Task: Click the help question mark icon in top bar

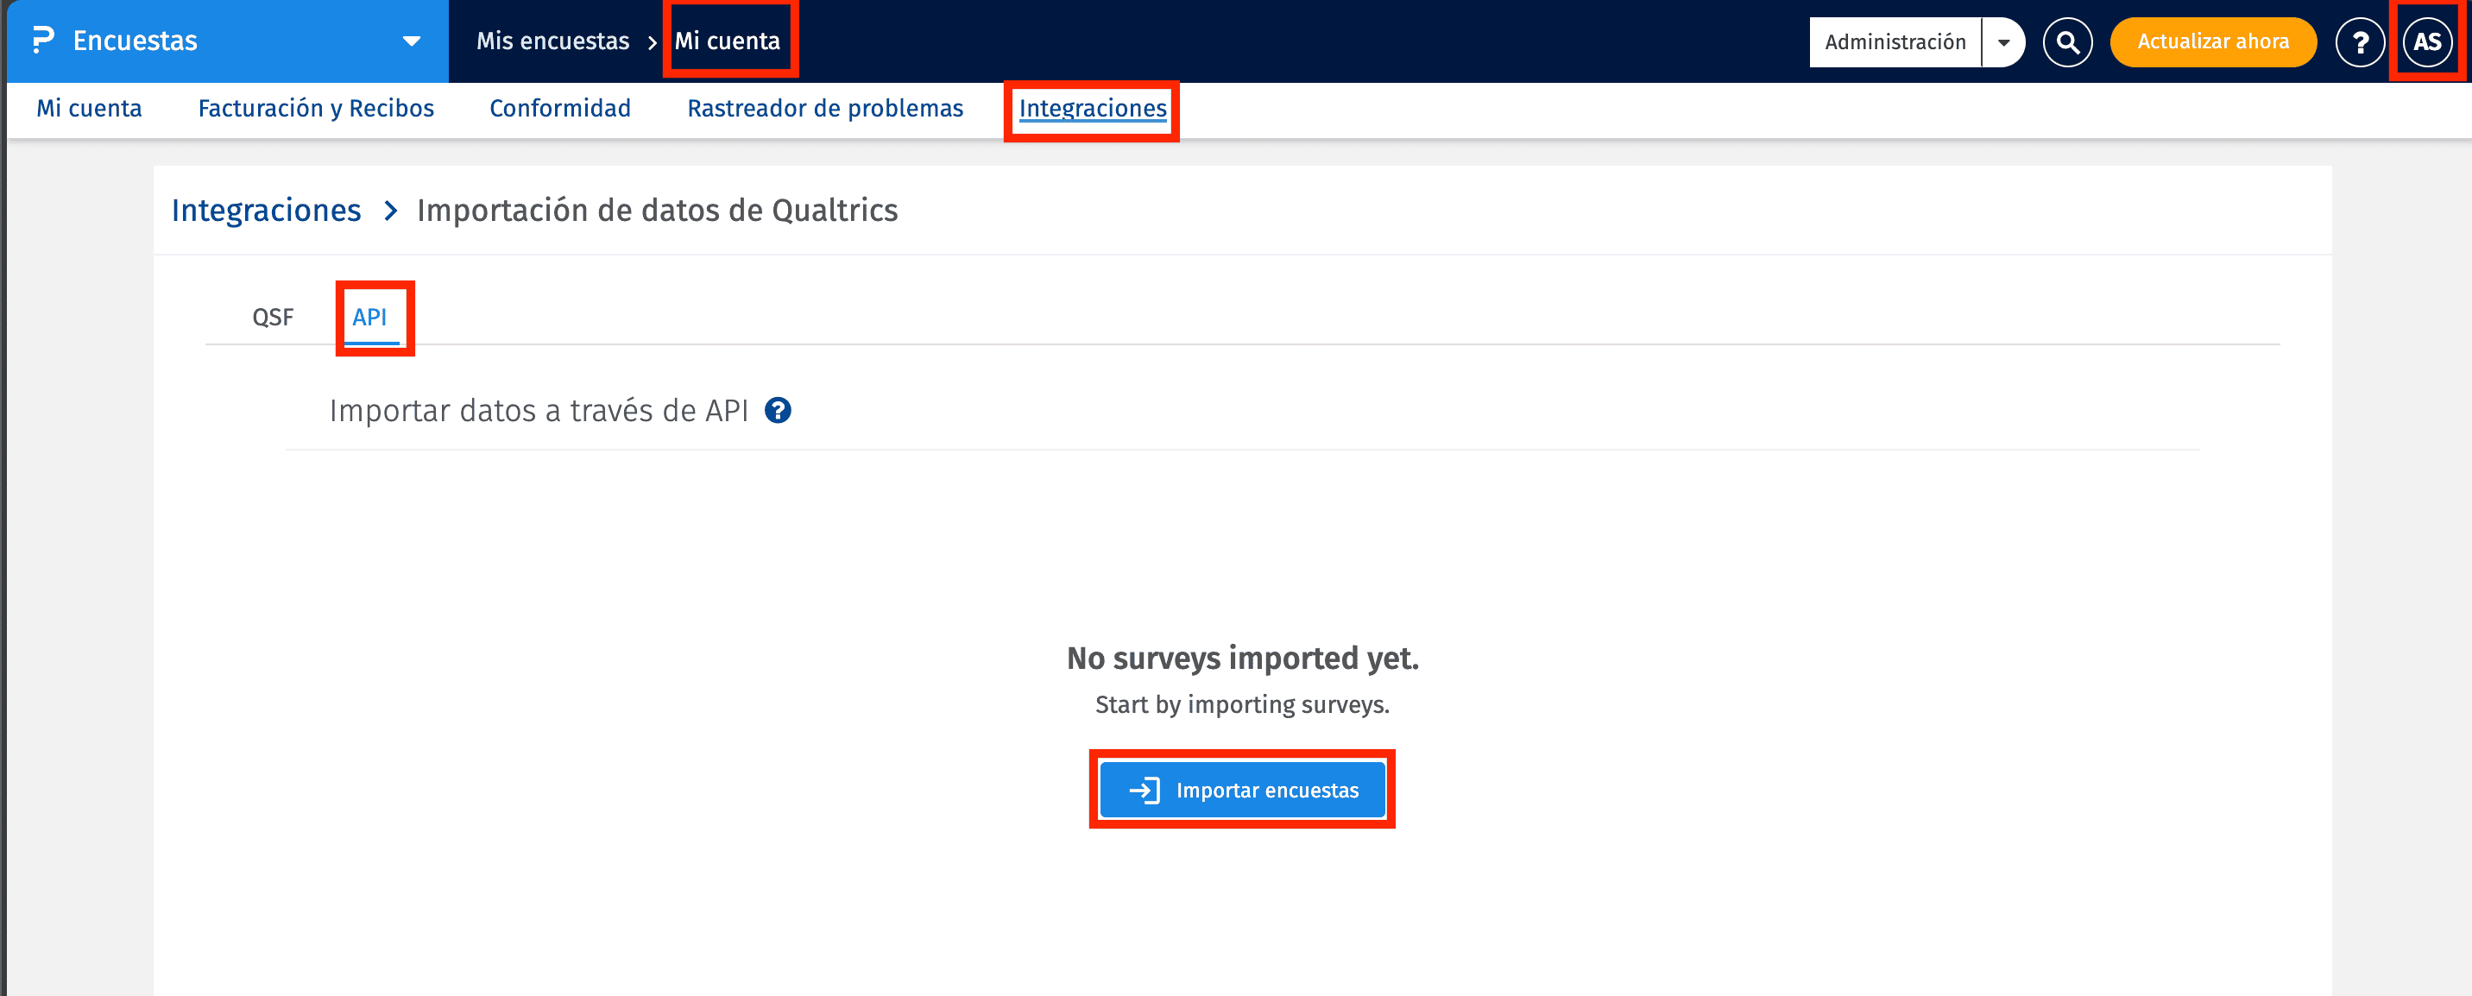Action: click(x=2360, y=41)
